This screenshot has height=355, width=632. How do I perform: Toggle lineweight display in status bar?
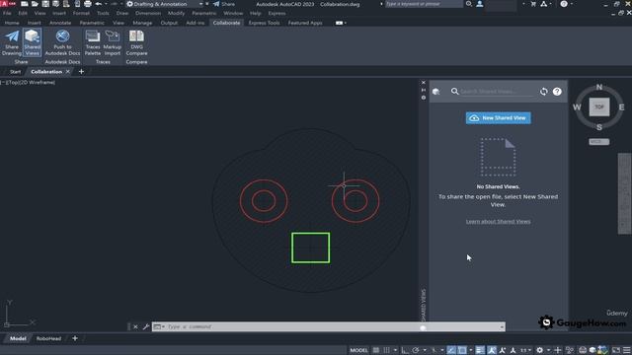pos(480,350)
